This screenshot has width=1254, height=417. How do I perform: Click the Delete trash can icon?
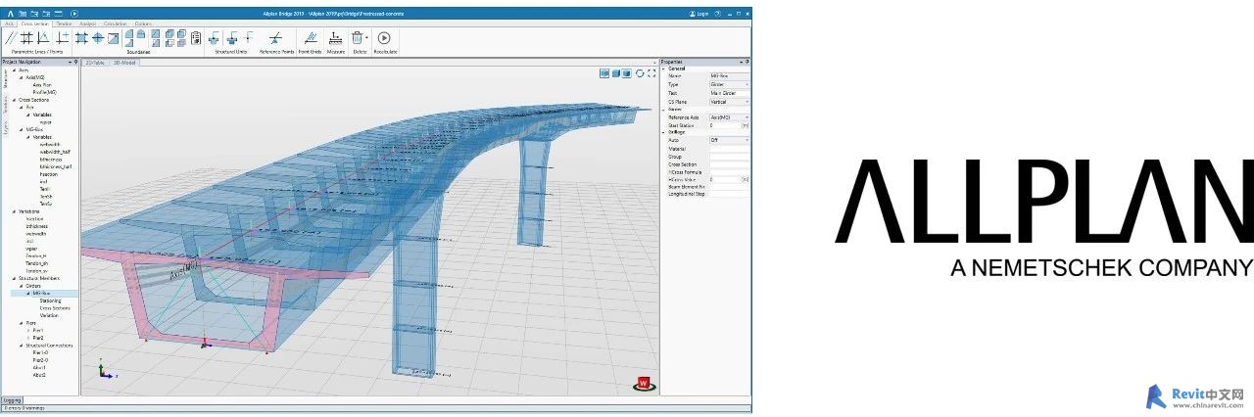coord(358,38)
